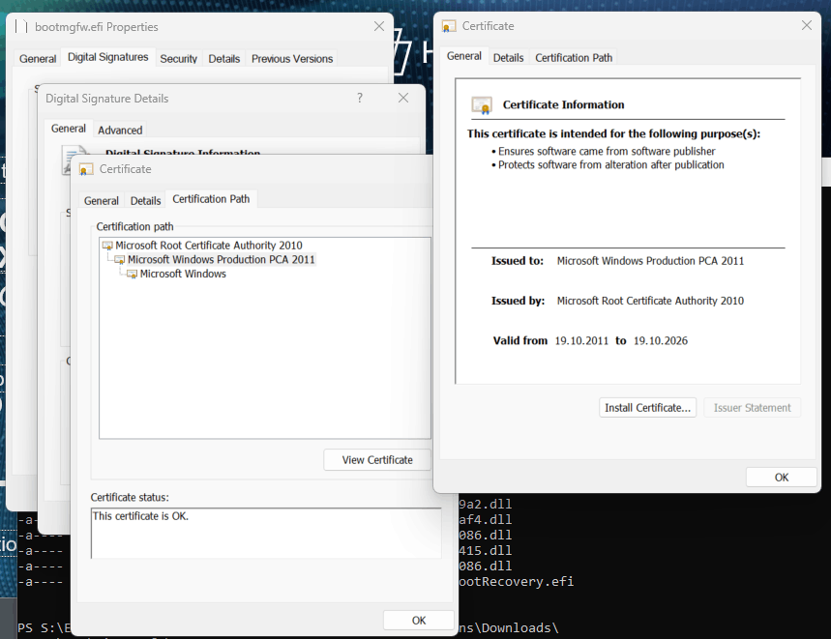Click 415.dll entry in terminal listing

486,551
